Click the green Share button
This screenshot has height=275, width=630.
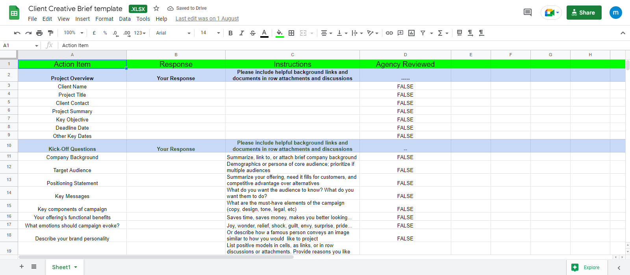click(584, 13)
